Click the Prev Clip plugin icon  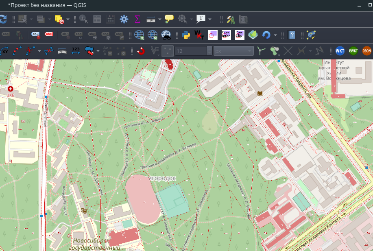click(x=240, y=35)
